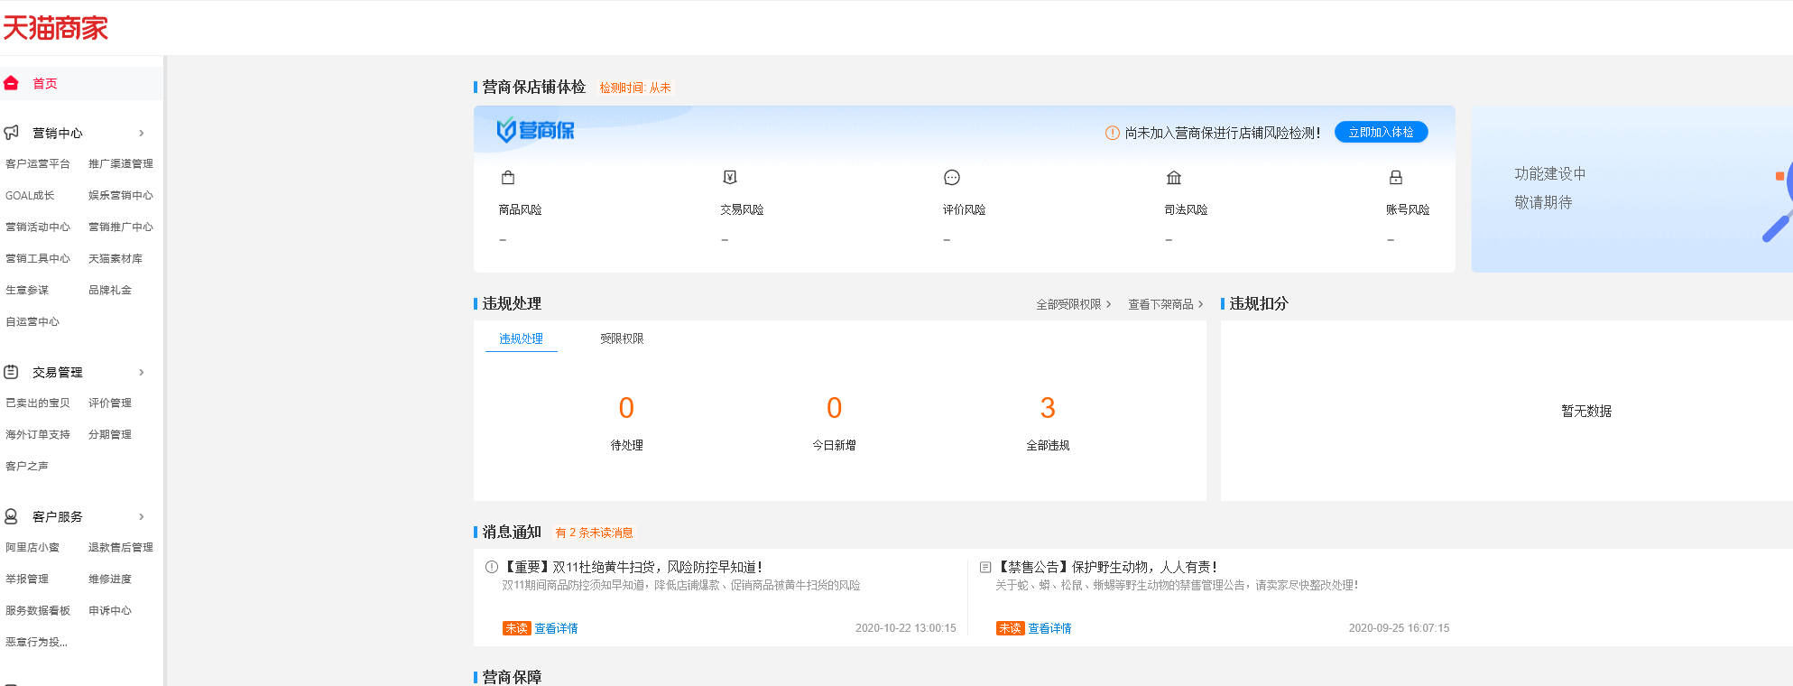
Task: Open 维修进度 in the sidebar
Action: click(110, 579)
